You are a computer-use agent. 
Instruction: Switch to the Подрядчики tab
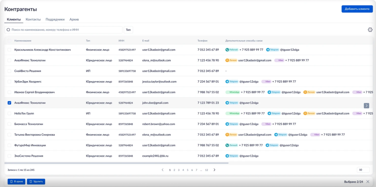tap(55, 19)
